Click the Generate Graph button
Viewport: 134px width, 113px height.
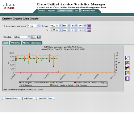(x=12, y=98)
